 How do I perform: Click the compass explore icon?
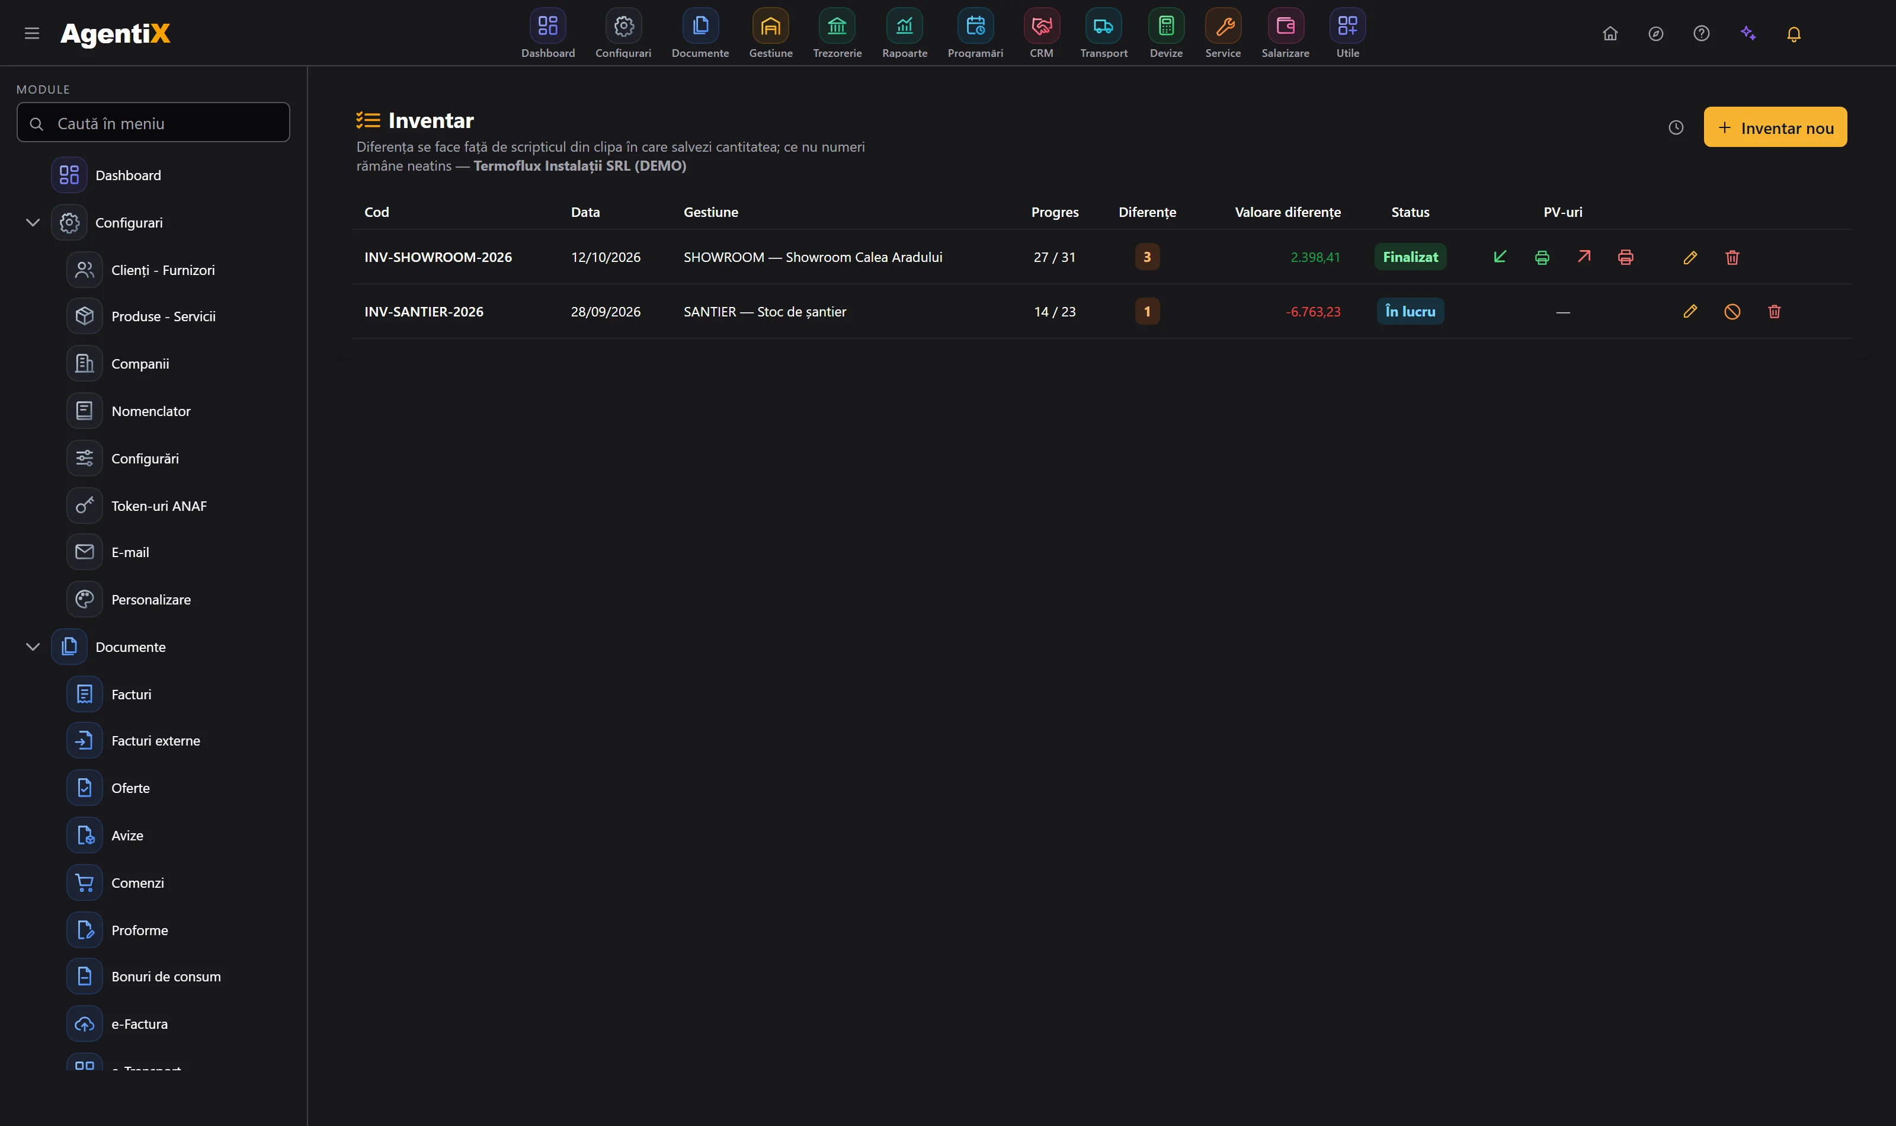[x=1655, y=33]
